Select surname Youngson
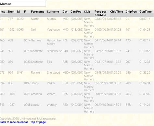The image size is (154, 126). click(53, 30)
